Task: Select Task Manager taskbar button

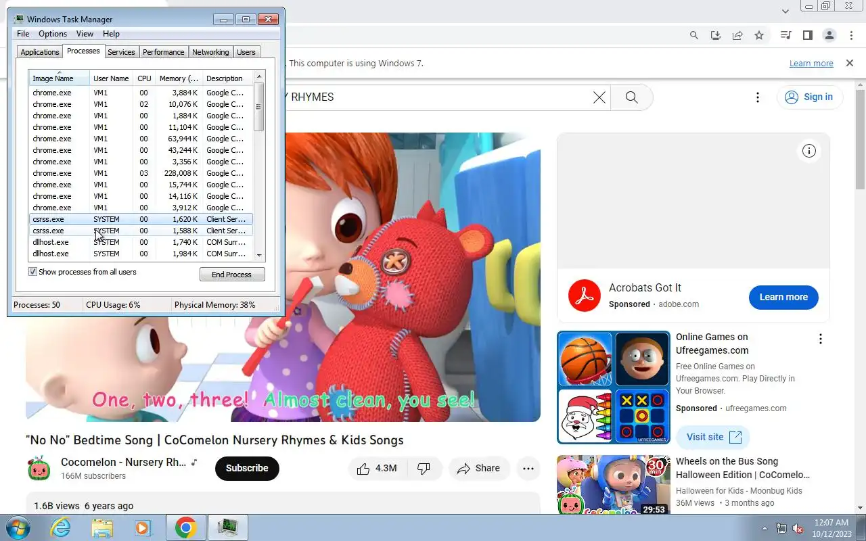Action: (227, 527)
